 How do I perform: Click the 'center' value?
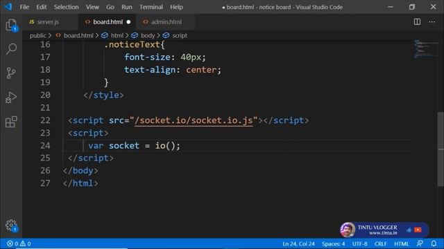tap(201, 70)
